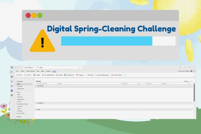Open the To Do checkmark icon
The width and height of the screenshot is (201, 134).
(12, 86)
